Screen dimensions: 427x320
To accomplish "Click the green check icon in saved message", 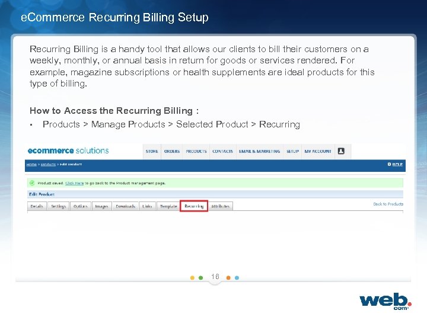I will (32, 183).
